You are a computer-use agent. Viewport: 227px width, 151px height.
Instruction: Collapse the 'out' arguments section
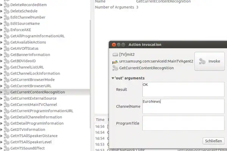point(113,78)
